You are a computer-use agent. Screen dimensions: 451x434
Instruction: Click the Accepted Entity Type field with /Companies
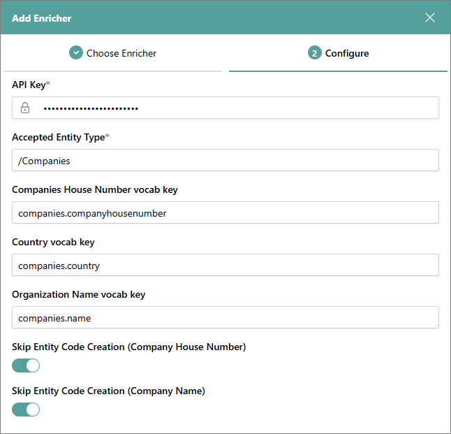tap(225, 160)
